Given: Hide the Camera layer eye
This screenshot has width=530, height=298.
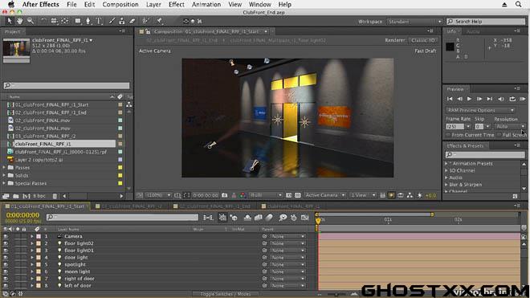Looking at the screenshot, I should coord(6,236).
